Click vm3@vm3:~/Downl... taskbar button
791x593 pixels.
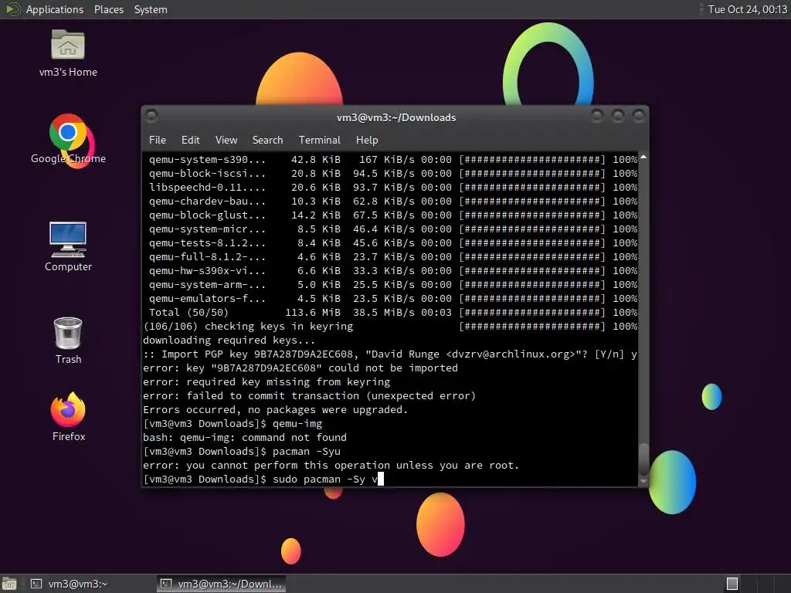[222, 584]
